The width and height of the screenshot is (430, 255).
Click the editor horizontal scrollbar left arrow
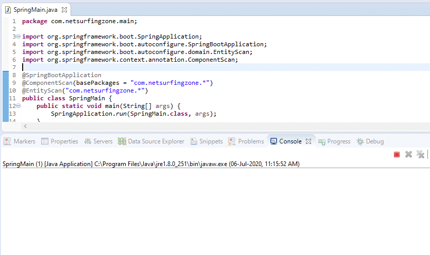tap(25, 126)
